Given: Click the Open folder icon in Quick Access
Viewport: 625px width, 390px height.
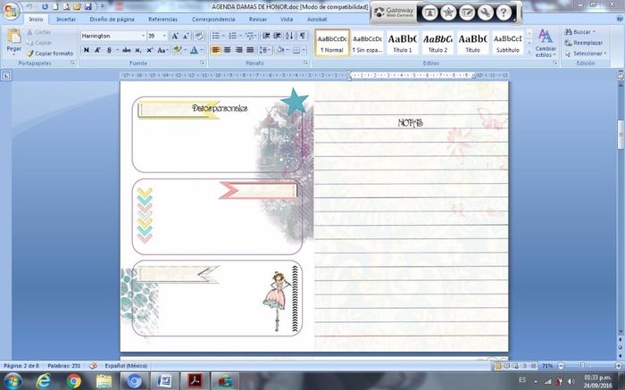Looking at the screenshot, I should coord(78,7).
